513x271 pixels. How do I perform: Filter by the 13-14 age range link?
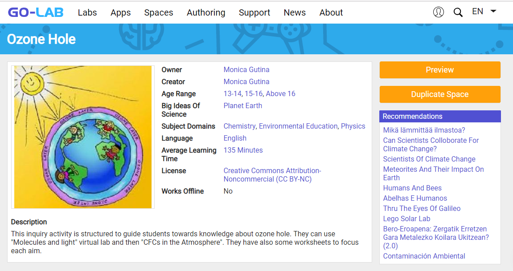click(x=232, y=93)
